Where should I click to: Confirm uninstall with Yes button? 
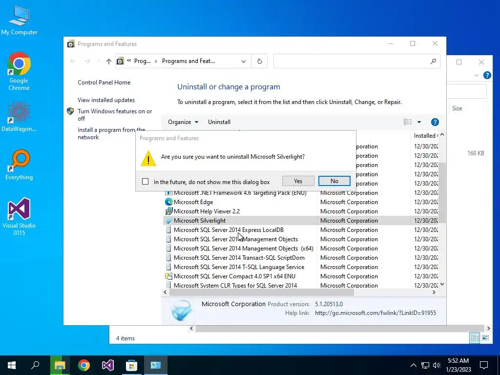pyautogui.click(x=298, y=181)
